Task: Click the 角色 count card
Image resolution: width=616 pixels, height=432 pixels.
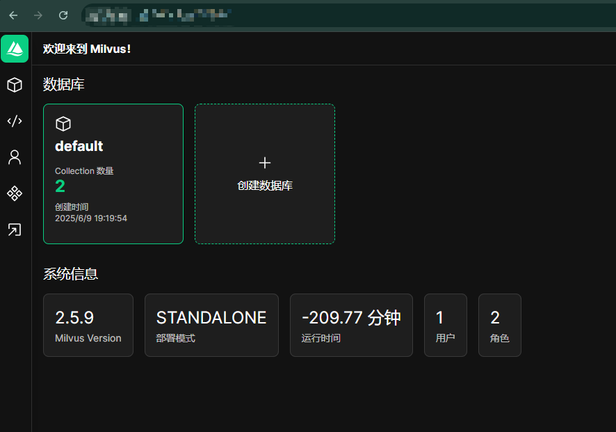Action: coord(500,325)
